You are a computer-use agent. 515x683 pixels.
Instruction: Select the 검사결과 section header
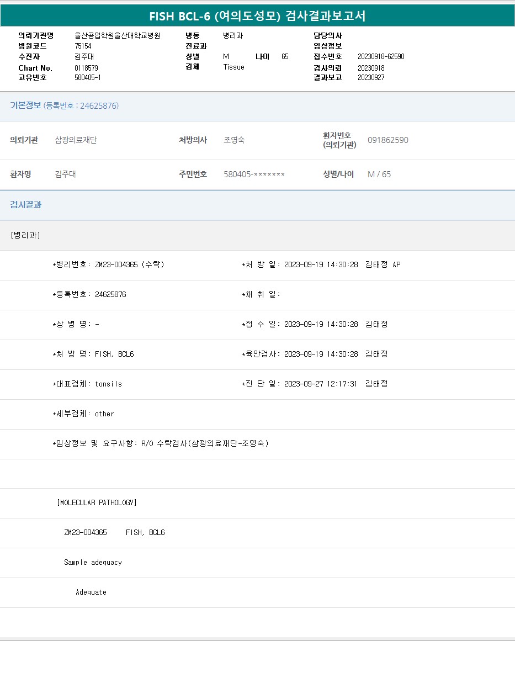coord(26,205)
